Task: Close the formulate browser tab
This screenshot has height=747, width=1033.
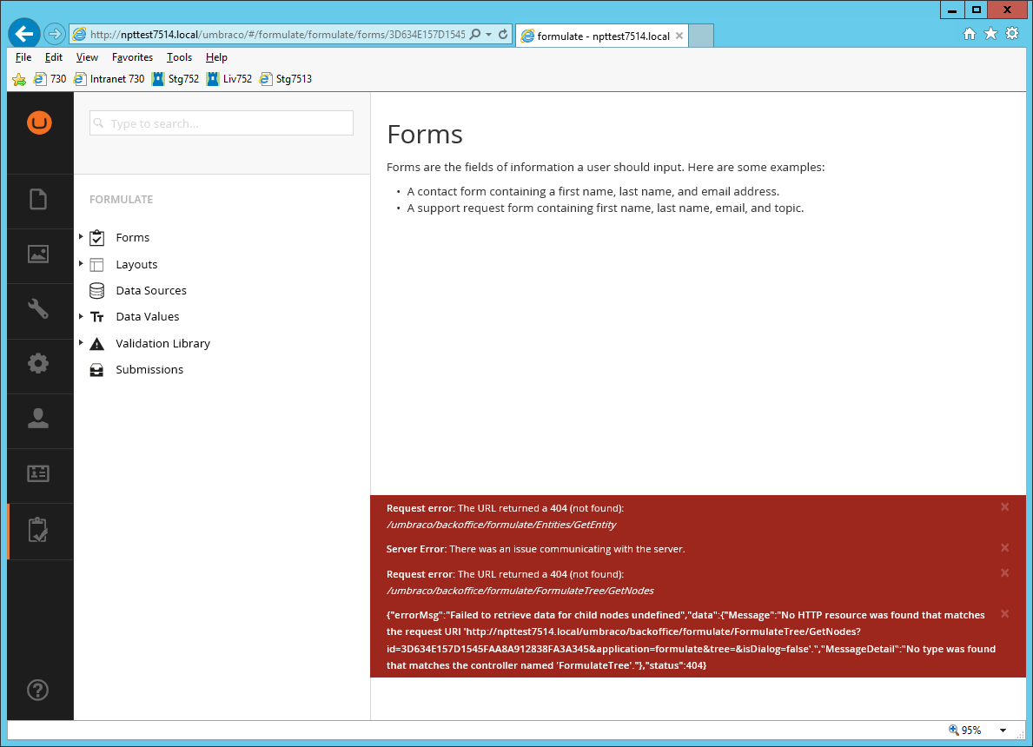Action: click(x=679, y=36)
